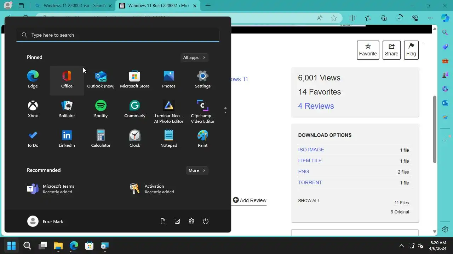Open Edge Settings and more menu
Screen dimensions: 453x254
pos(430,18)
